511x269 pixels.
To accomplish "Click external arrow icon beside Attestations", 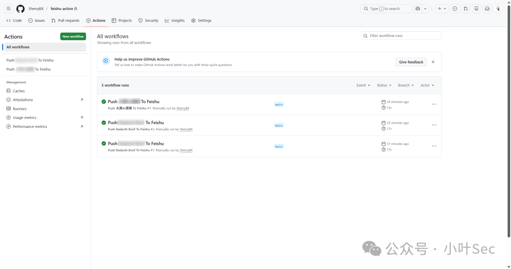I will pyautogui.click(x=82, y=100).
